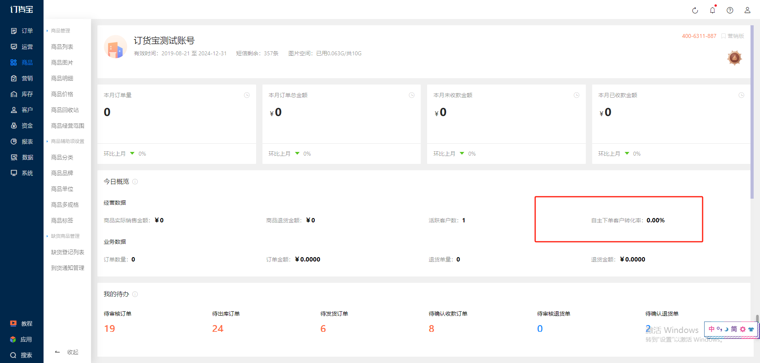Click the page vertical scrollbar
This screenshot has width=760, height=363.
pos(752,111)
